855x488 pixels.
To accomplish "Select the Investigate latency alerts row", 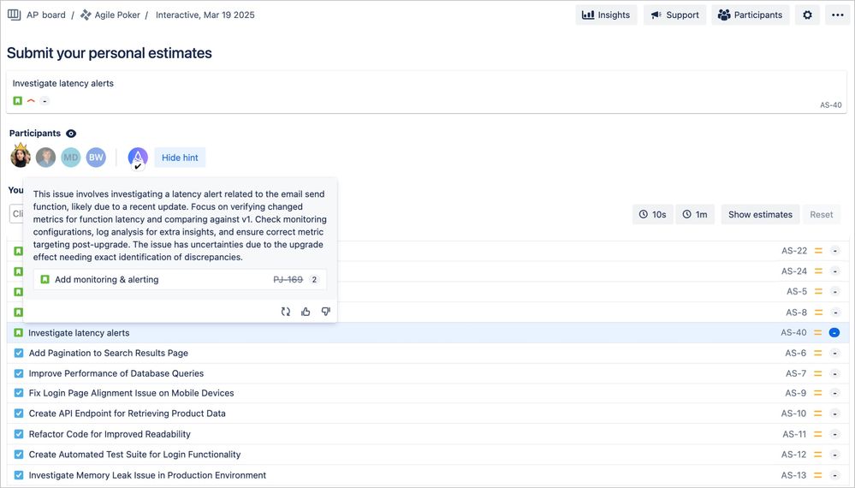I will click(x=428, y=332).
